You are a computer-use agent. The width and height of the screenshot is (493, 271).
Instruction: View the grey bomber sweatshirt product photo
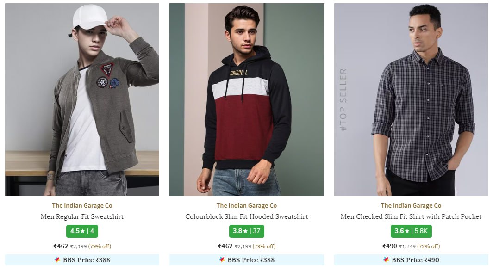(82, 99)
